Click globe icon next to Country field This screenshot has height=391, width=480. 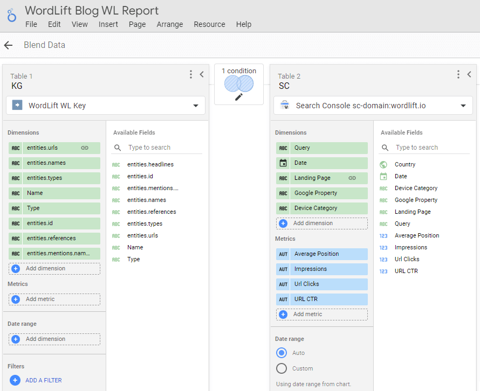[383, 165]
